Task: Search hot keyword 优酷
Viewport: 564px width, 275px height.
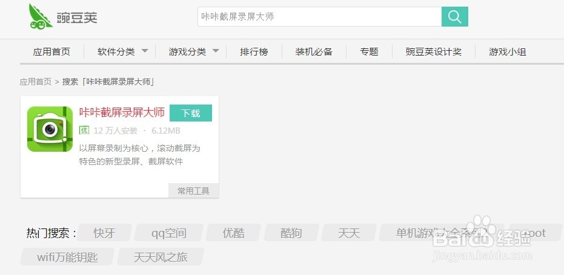Action: click(233, 233)
